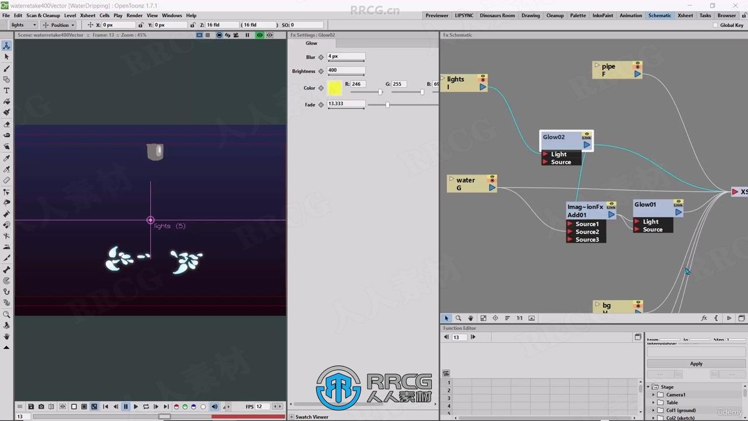Switch to the InknPaint room tab

[x=602, y=16]
